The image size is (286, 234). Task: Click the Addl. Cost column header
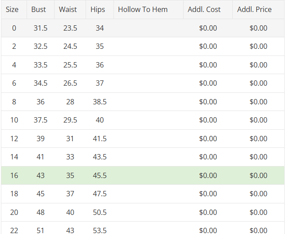[204, 9]
